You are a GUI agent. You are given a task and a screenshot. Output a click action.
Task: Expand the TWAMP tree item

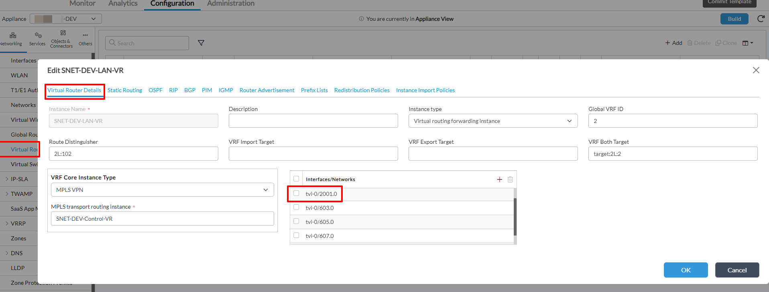tap(7, 194)
